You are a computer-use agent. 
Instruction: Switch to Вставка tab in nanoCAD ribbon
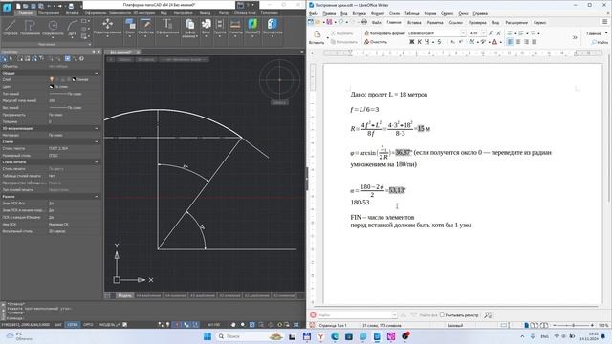click(x=72, y=12)
